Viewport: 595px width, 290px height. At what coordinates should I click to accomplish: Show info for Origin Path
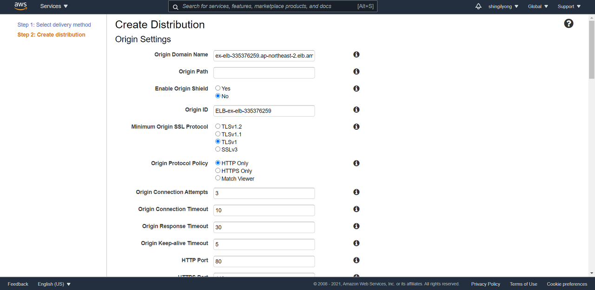click(x=357, y=72)
